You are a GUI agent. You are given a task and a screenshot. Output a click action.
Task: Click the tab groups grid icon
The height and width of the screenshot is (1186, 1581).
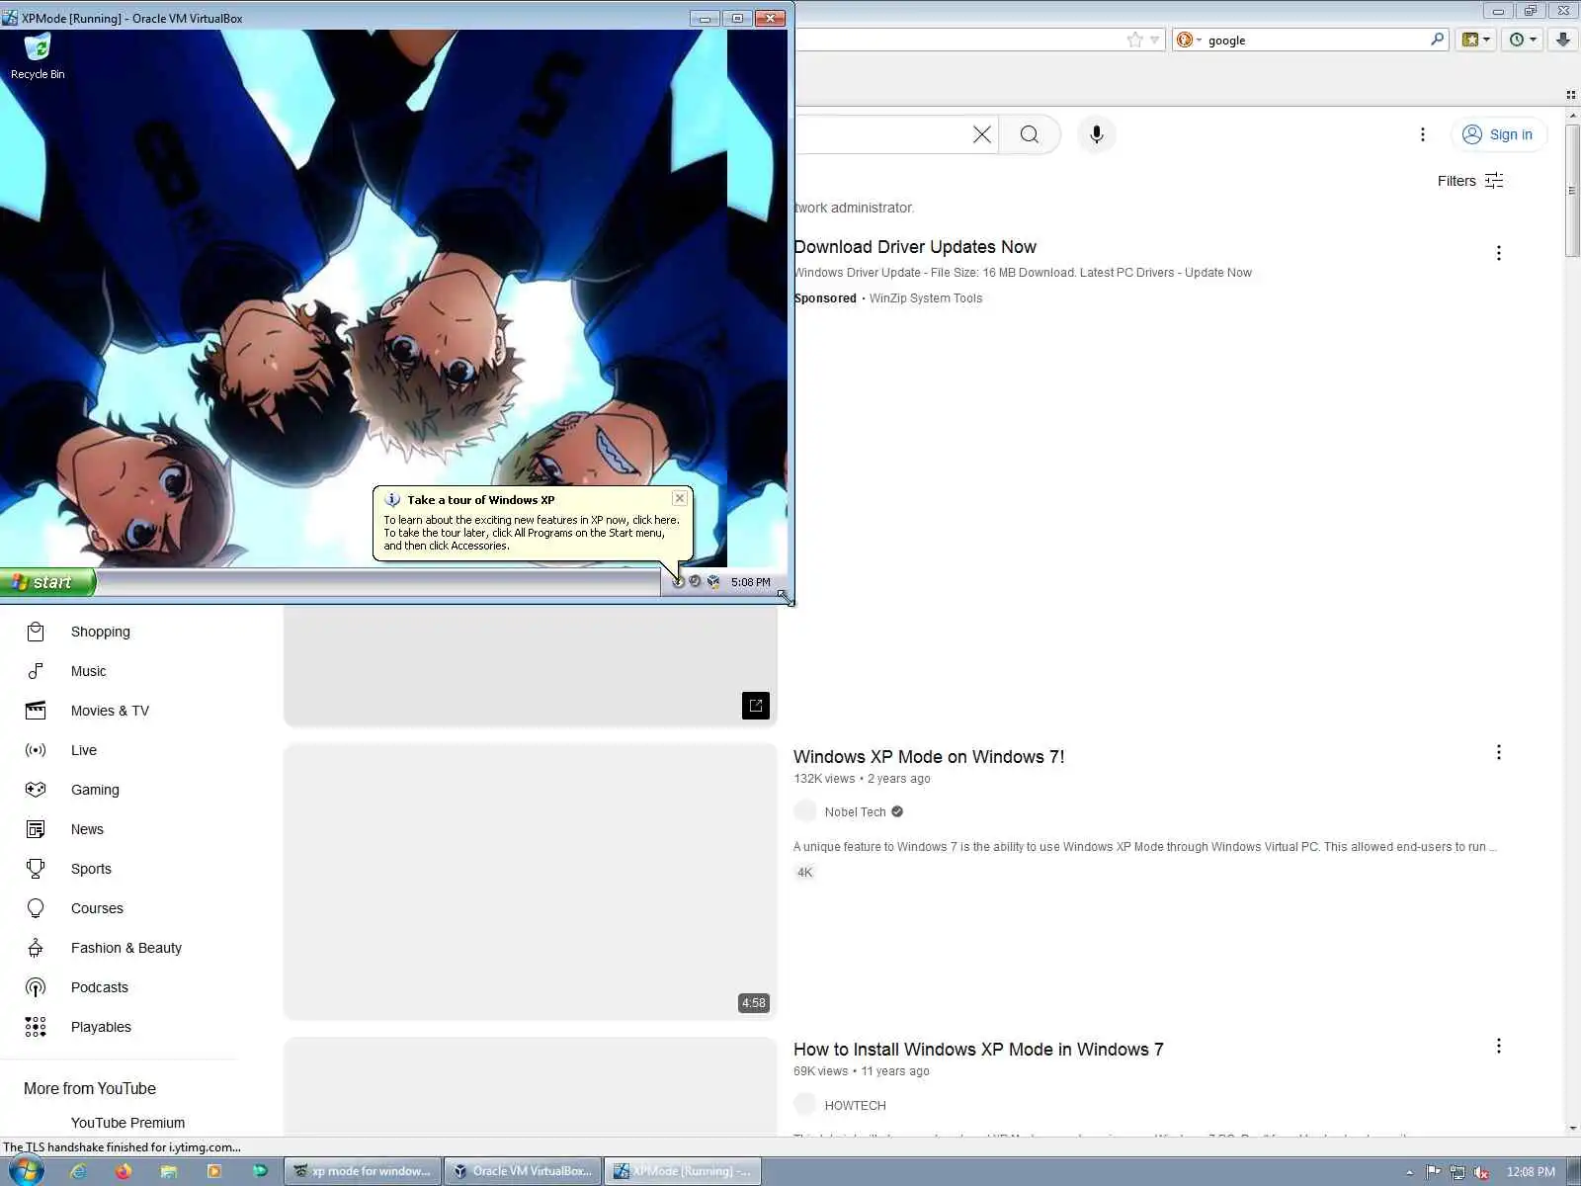(x=1570, y=95)
